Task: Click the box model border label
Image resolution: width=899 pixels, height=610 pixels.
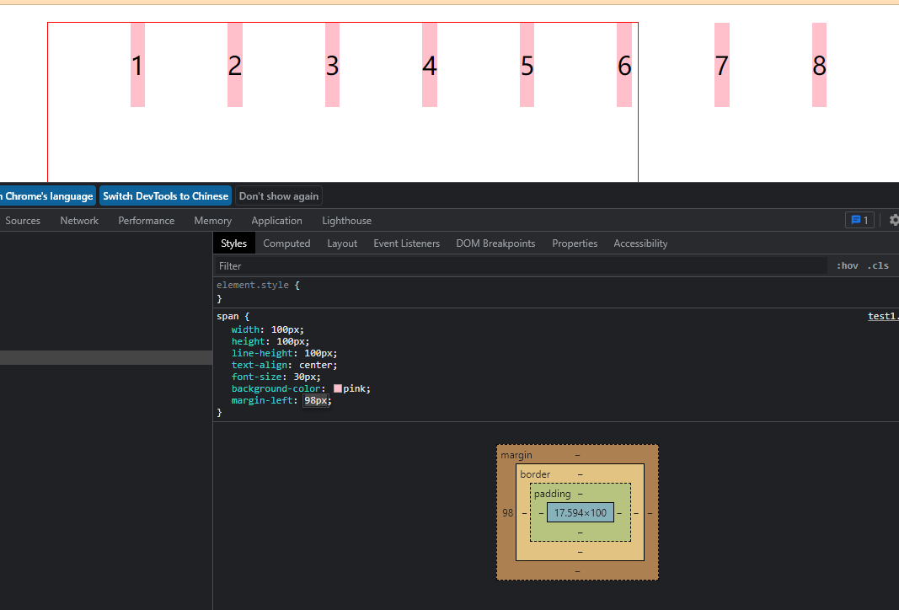Action: click(x=535, y=474)
